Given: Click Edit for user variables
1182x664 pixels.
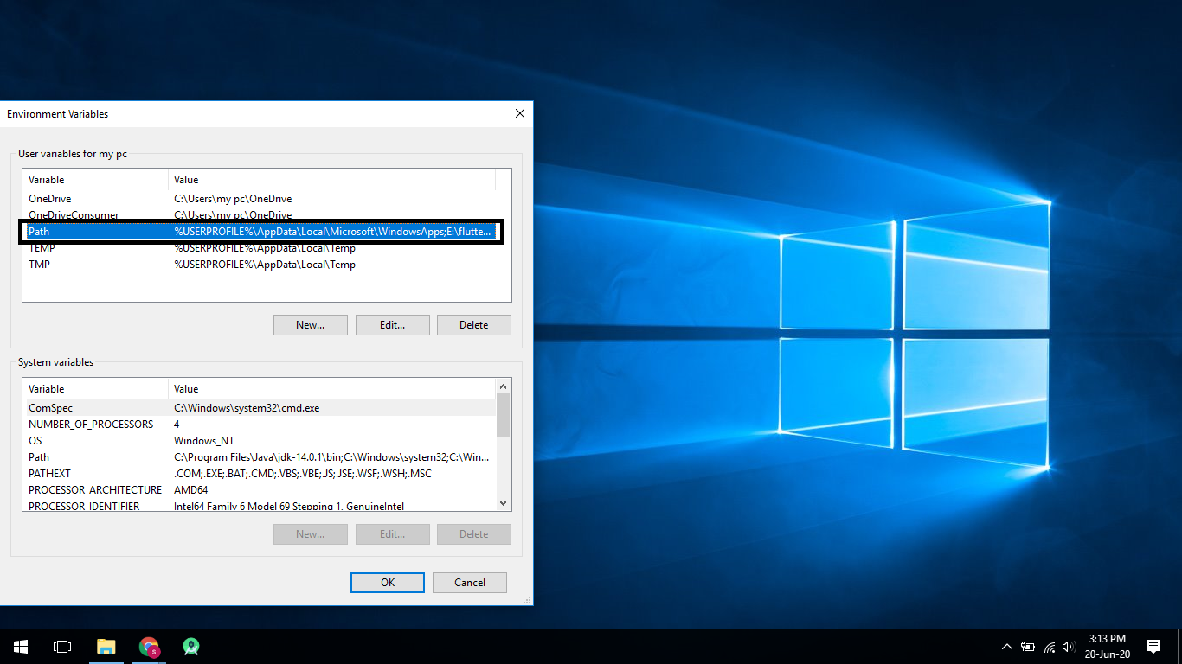Looking at the screenshot, I should click(x=392, y=325).
